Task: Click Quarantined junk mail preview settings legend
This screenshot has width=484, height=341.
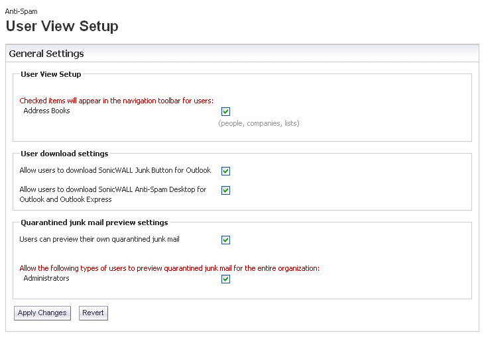Action: click(94, 222)
